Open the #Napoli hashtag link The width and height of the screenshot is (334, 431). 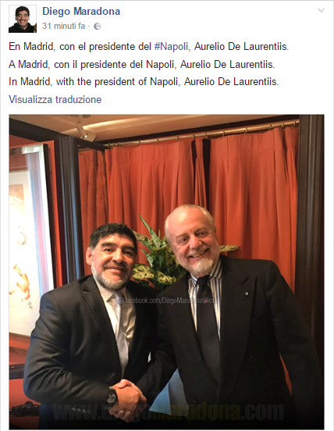click(x=171, y=46)
